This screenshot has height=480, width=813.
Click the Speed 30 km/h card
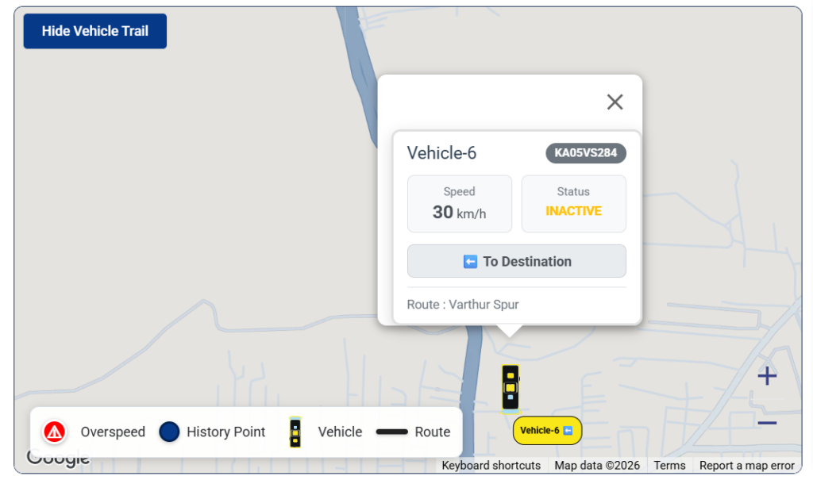[x=460, y=204]
